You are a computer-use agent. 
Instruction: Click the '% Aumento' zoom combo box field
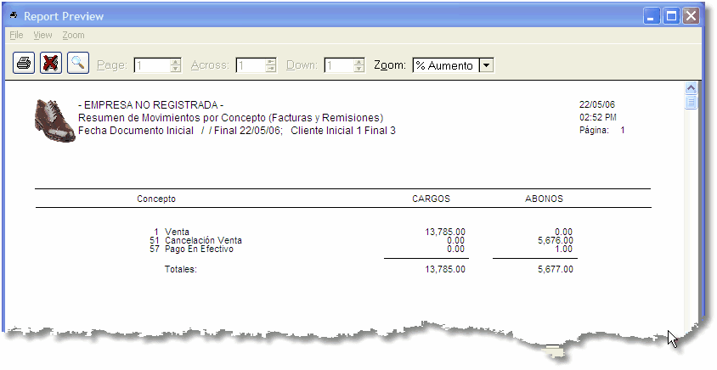click(445, 65)
